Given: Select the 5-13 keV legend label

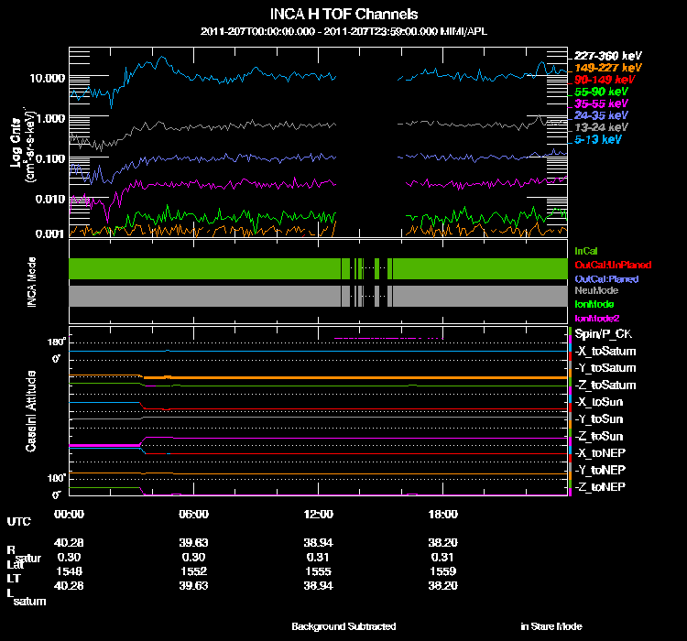Looking at the screenshot, I should pos(597,140).
